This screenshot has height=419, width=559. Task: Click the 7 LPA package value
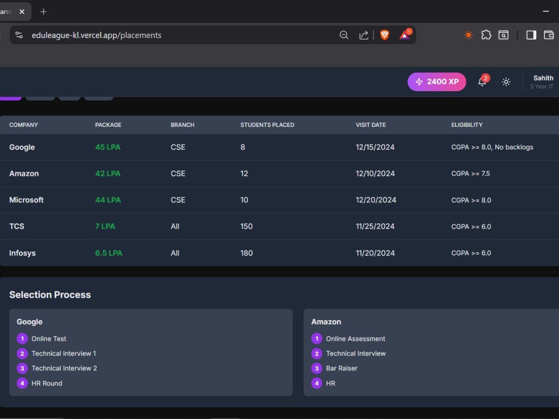click(x=105, y=226)
